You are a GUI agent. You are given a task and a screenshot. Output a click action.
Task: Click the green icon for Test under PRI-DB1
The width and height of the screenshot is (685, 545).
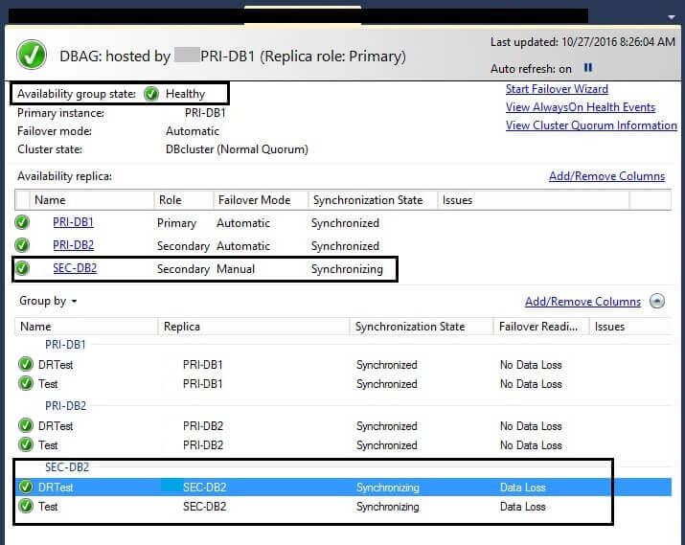26,384
